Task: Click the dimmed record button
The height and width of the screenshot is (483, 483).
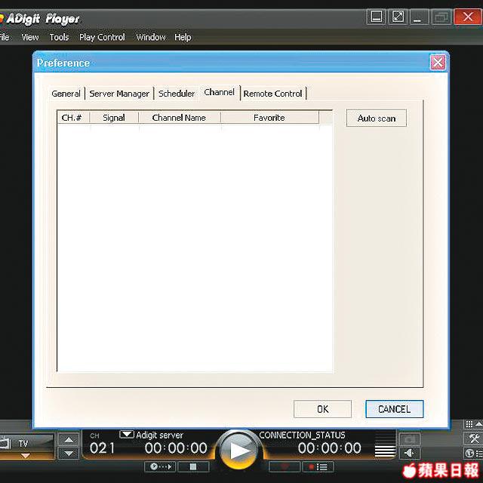Action: (285, 467)
